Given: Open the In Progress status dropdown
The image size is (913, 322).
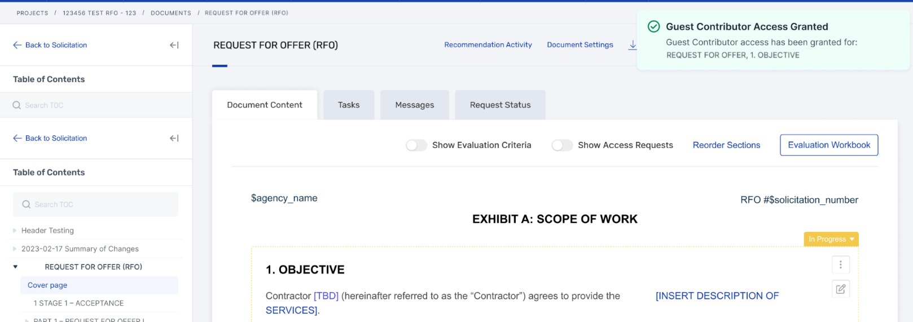Looking at the screenshot, I should tap(831, 239).
